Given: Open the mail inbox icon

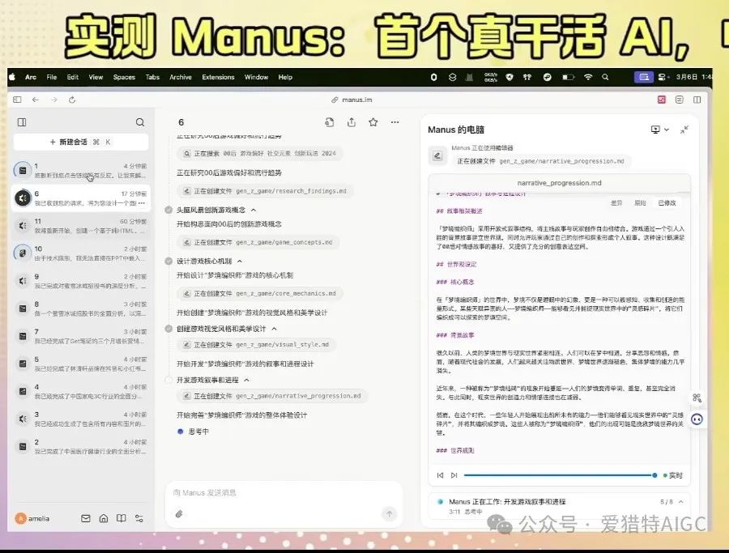Looking at the screenshot, I should [x=86, y=518].
